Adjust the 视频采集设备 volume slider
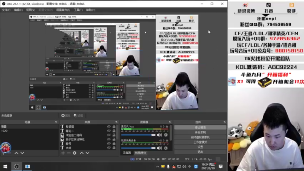 pyautogui.click(x=138, y=148)
